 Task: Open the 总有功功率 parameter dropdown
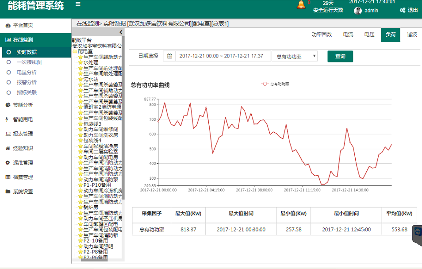point(295,56)
